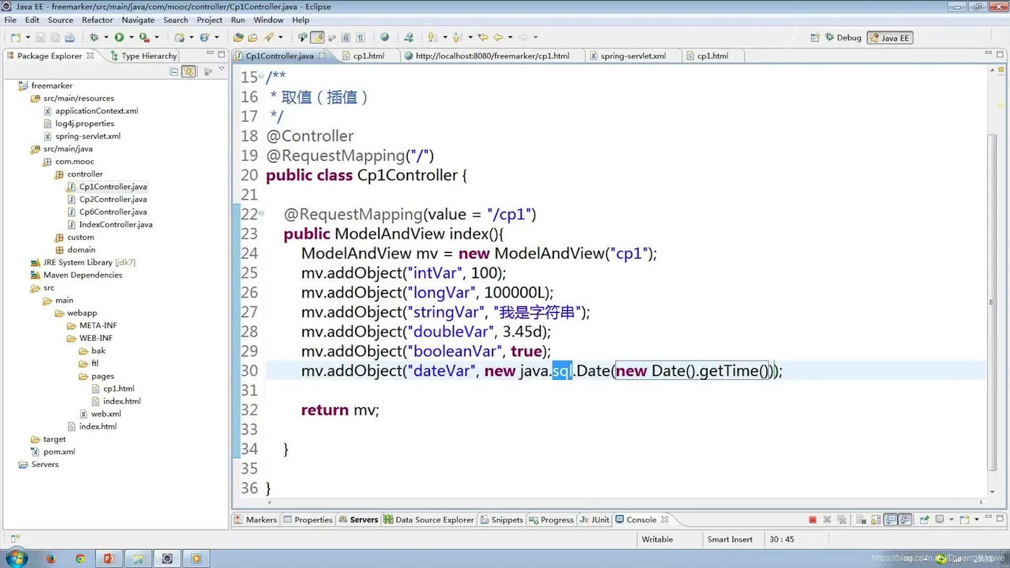Open Firefox from the taskbar

click(50, 558)
